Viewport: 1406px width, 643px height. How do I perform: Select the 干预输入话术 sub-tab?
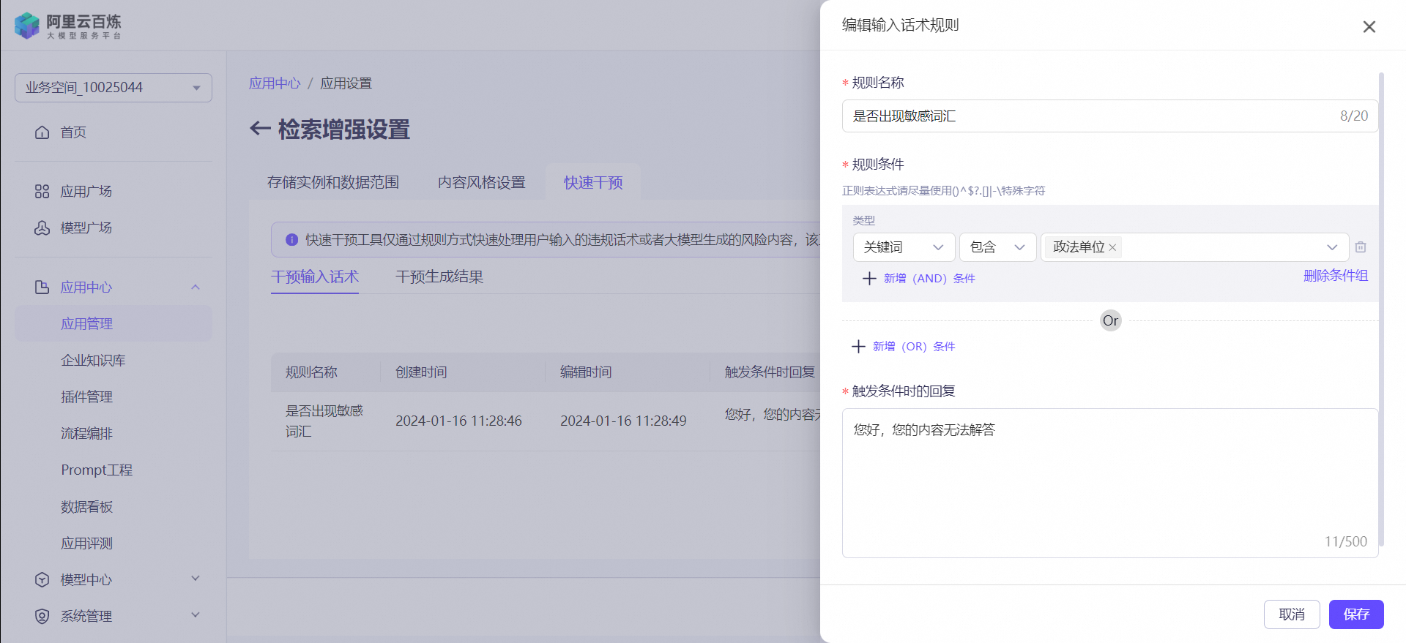315,277
